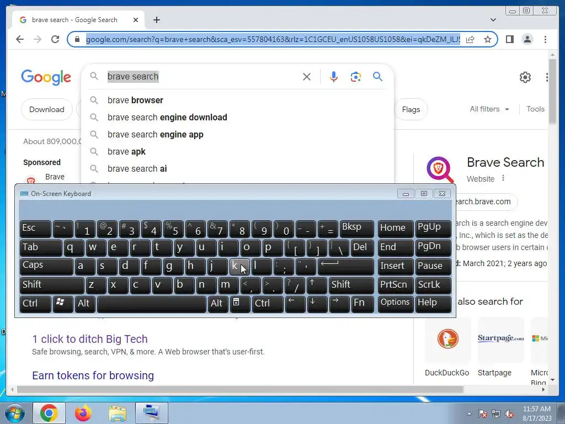The width and height of the screenshot is (565, 424).
Task: Click the Enter key on On-Screen Keyboard
Action: coord(345,267)
